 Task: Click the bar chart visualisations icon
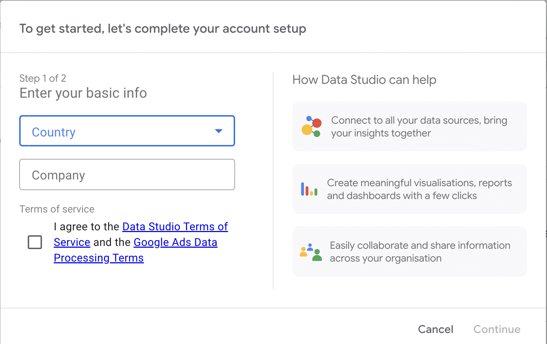pos(309,189)
